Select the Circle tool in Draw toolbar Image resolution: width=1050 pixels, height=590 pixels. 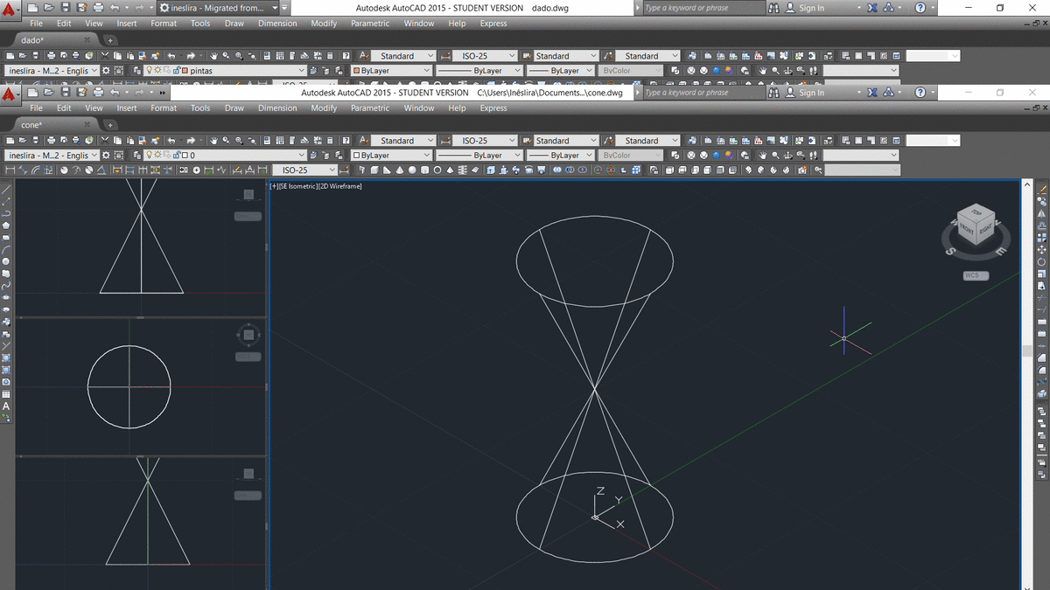point(6,261)
